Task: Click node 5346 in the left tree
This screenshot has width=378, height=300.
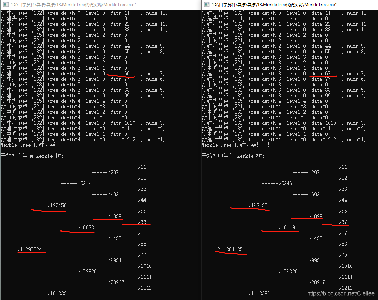Action: [x=86, y=184]
